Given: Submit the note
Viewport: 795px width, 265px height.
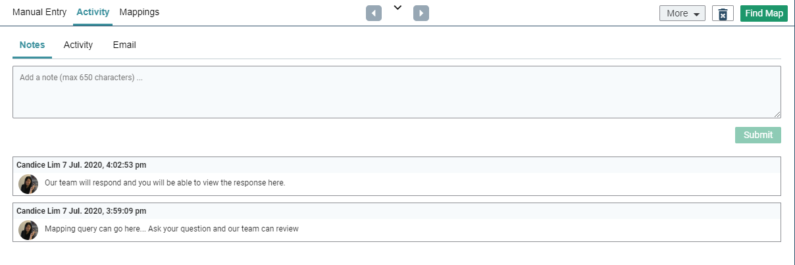Looking at the screenshot, I should click(758, 135).
